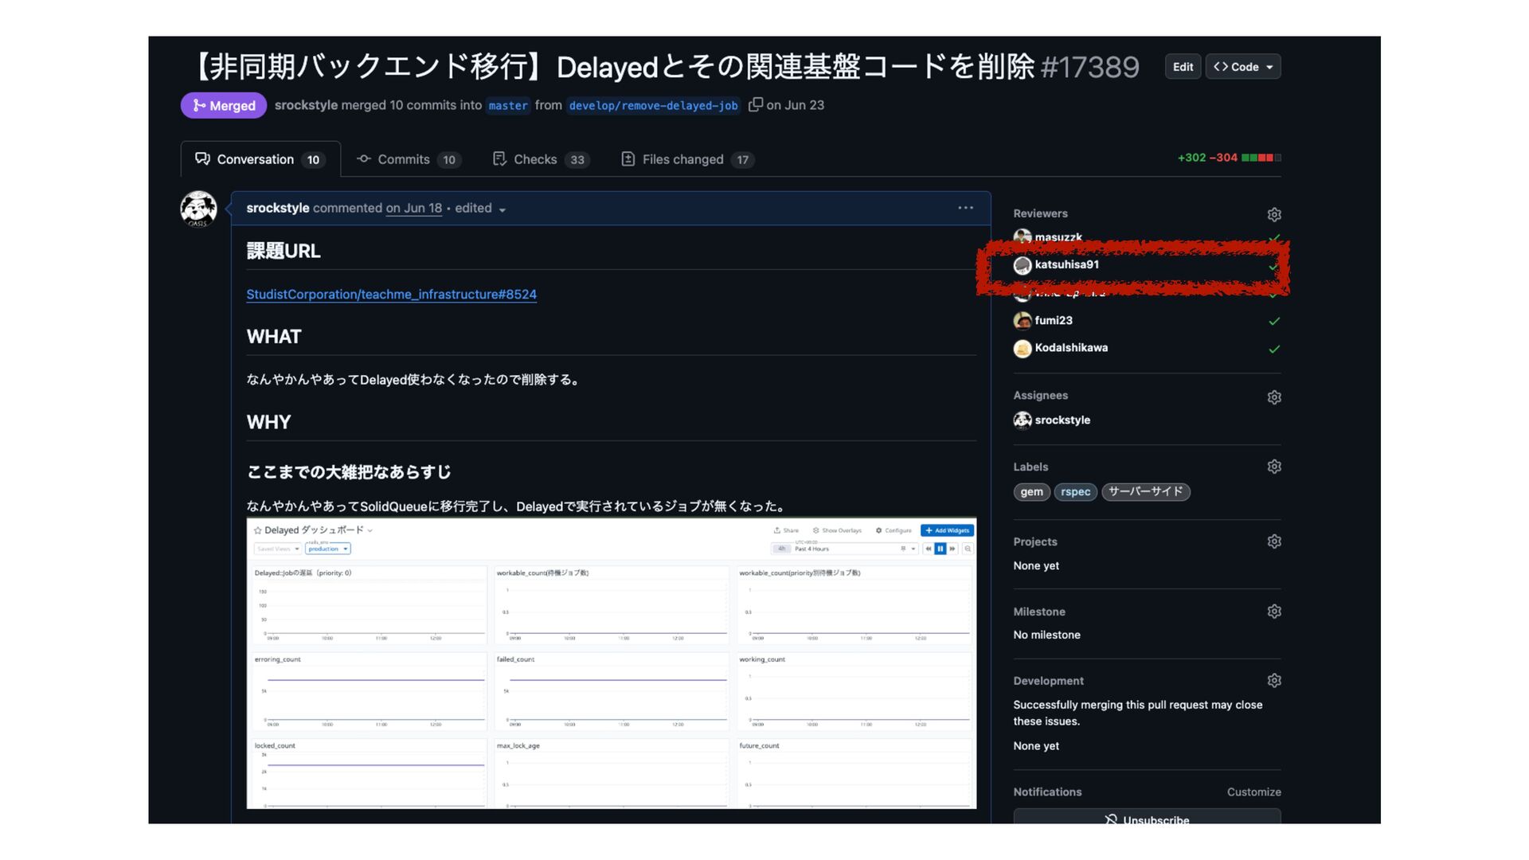This screenshot has height=860, width=1529.
Task: Click avatar of reviewer fumi23
Action: point(1023,321)
